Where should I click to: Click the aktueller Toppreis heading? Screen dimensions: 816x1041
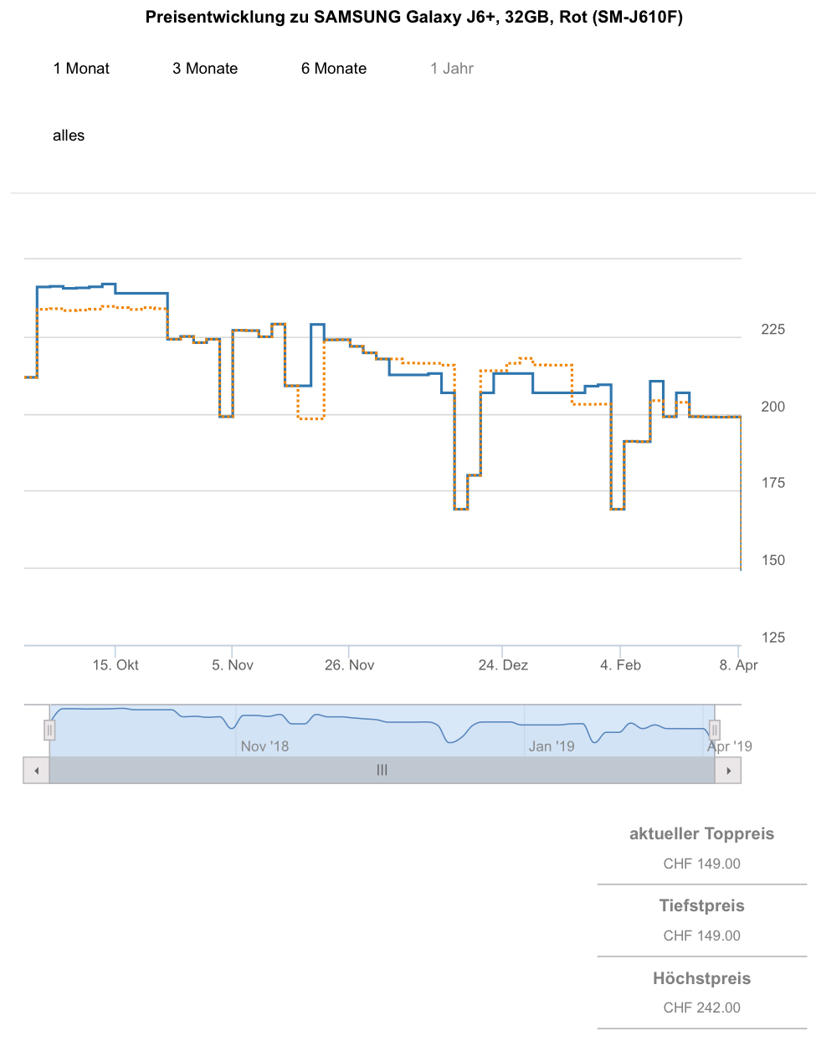(x=701, y=833)
